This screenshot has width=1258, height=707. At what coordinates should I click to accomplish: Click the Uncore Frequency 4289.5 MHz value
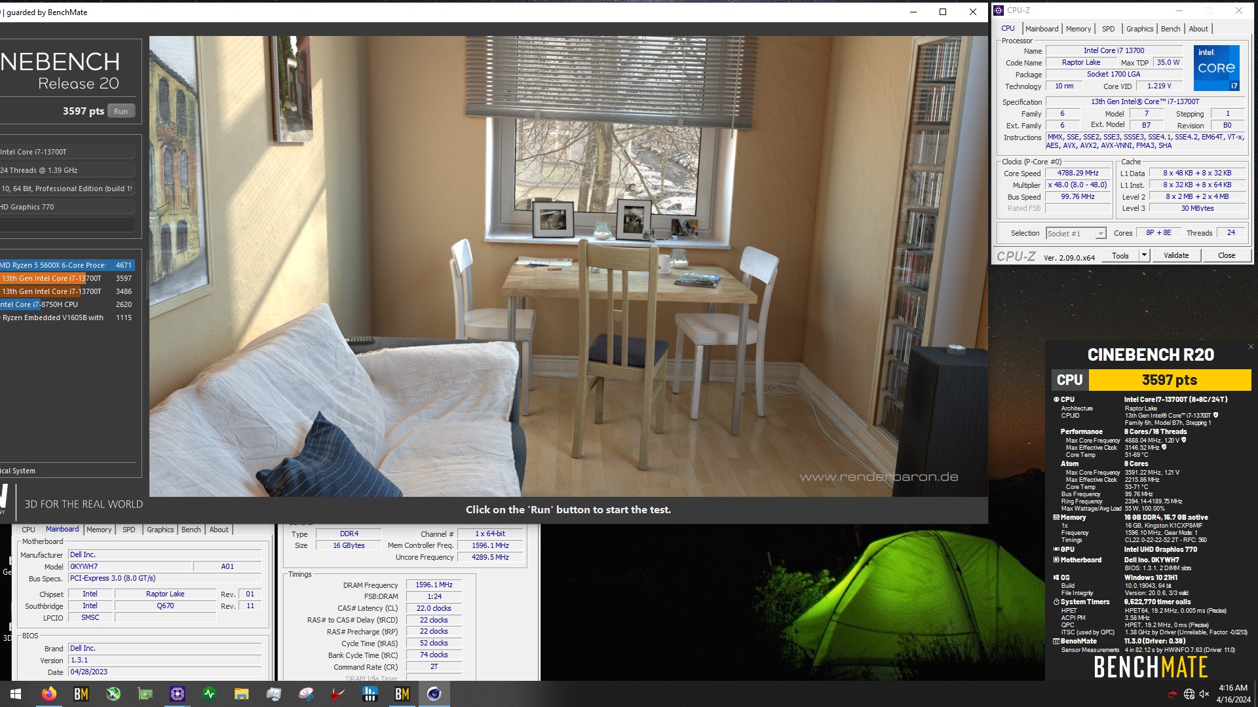point(490,557)
